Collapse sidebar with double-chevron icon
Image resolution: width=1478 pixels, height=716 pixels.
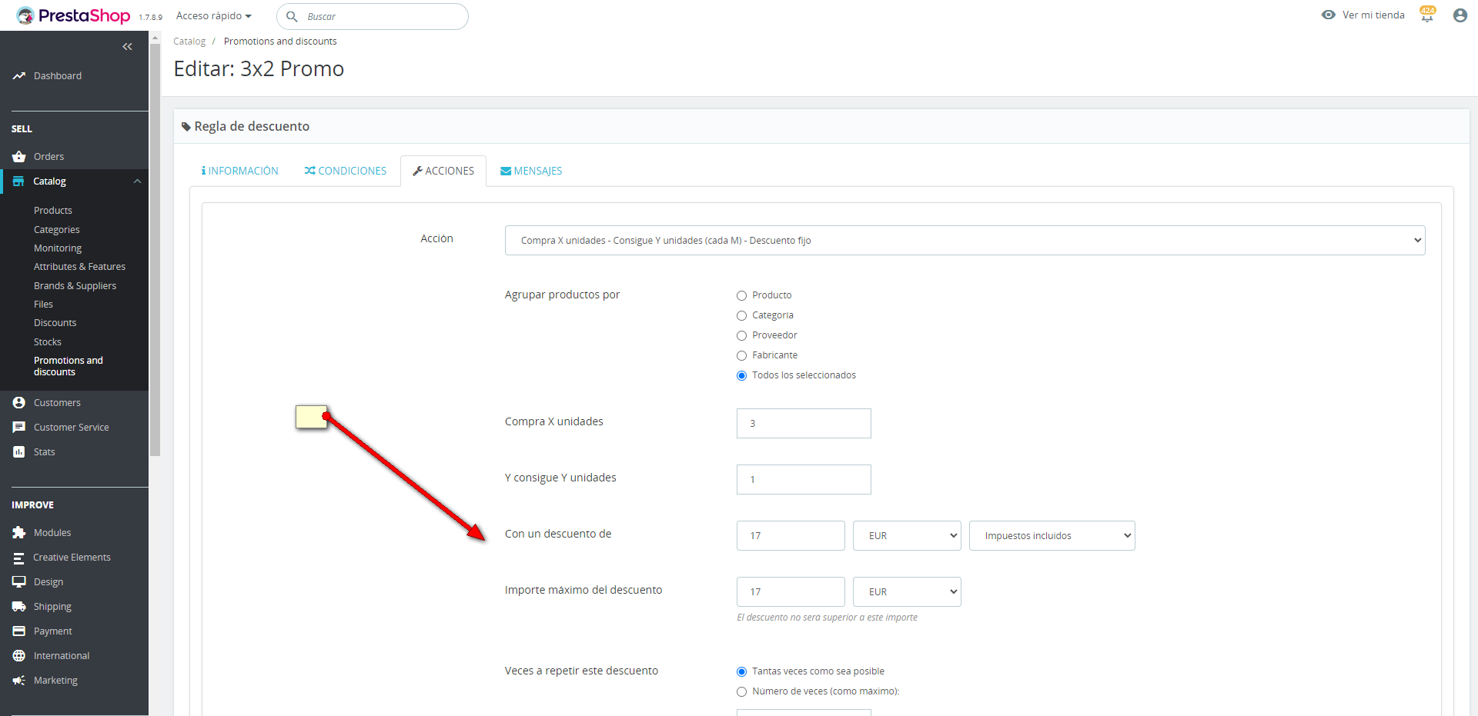(128, 47)
